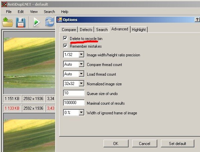Open the Normalized image size dropdown
Viewport: 200px width, 152px height.
pyautogui.click(x=81, y=84)
